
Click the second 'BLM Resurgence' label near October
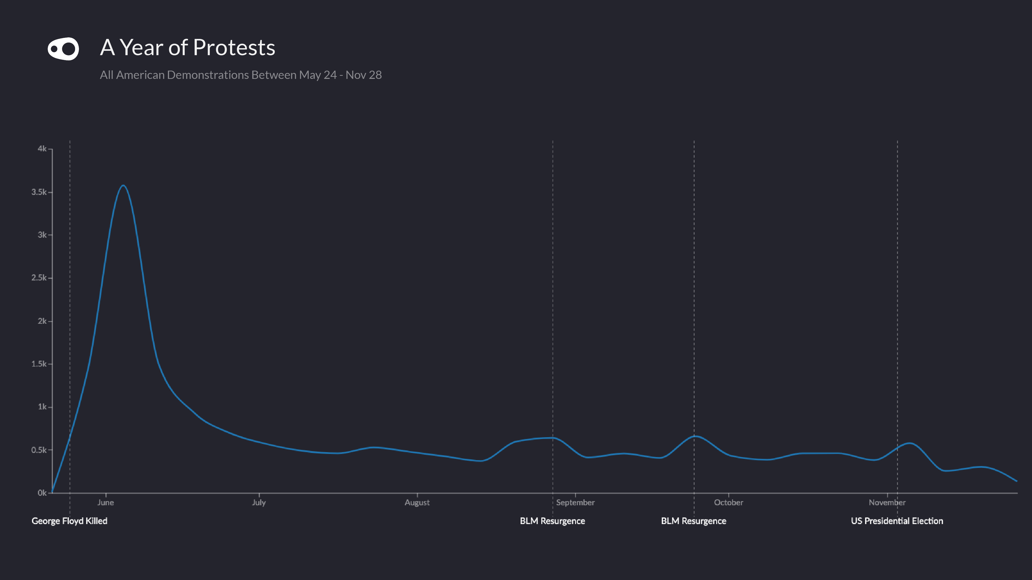pyautogui.click(x=694, y=521)
